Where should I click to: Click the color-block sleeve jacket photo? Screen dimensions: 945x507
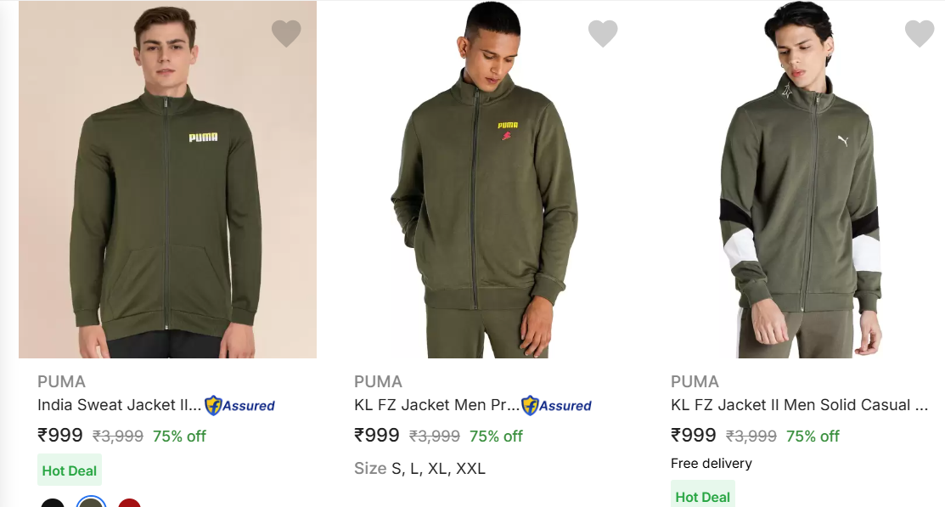[801, 180]
